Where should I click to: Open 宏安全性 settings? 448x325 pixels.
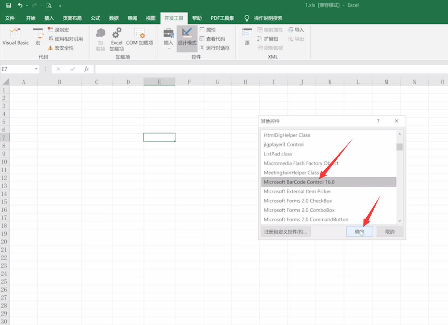[61, 48]
